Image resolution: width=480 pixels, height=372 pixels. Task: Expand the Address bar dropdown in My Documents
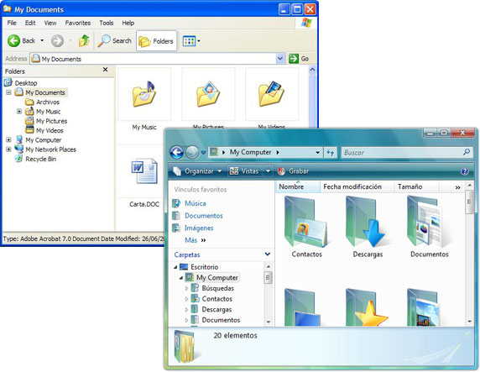279,59
